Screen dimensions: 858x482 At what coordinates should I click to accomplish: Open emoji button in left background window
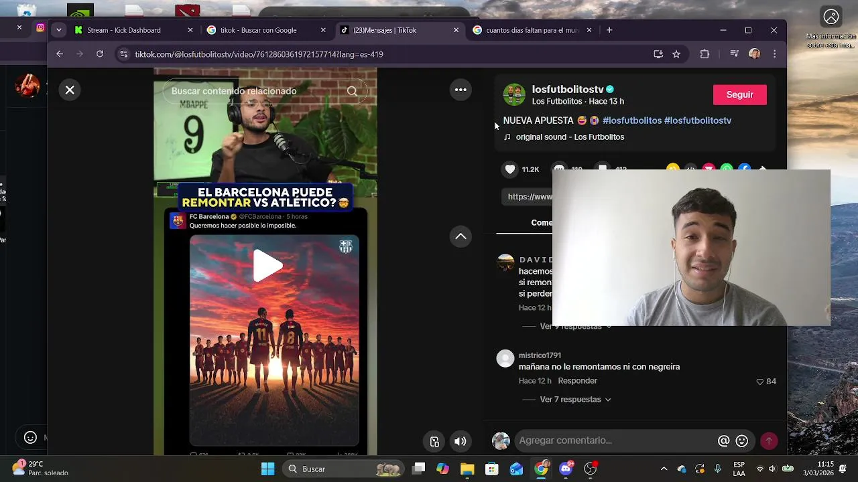click(30, 438)
